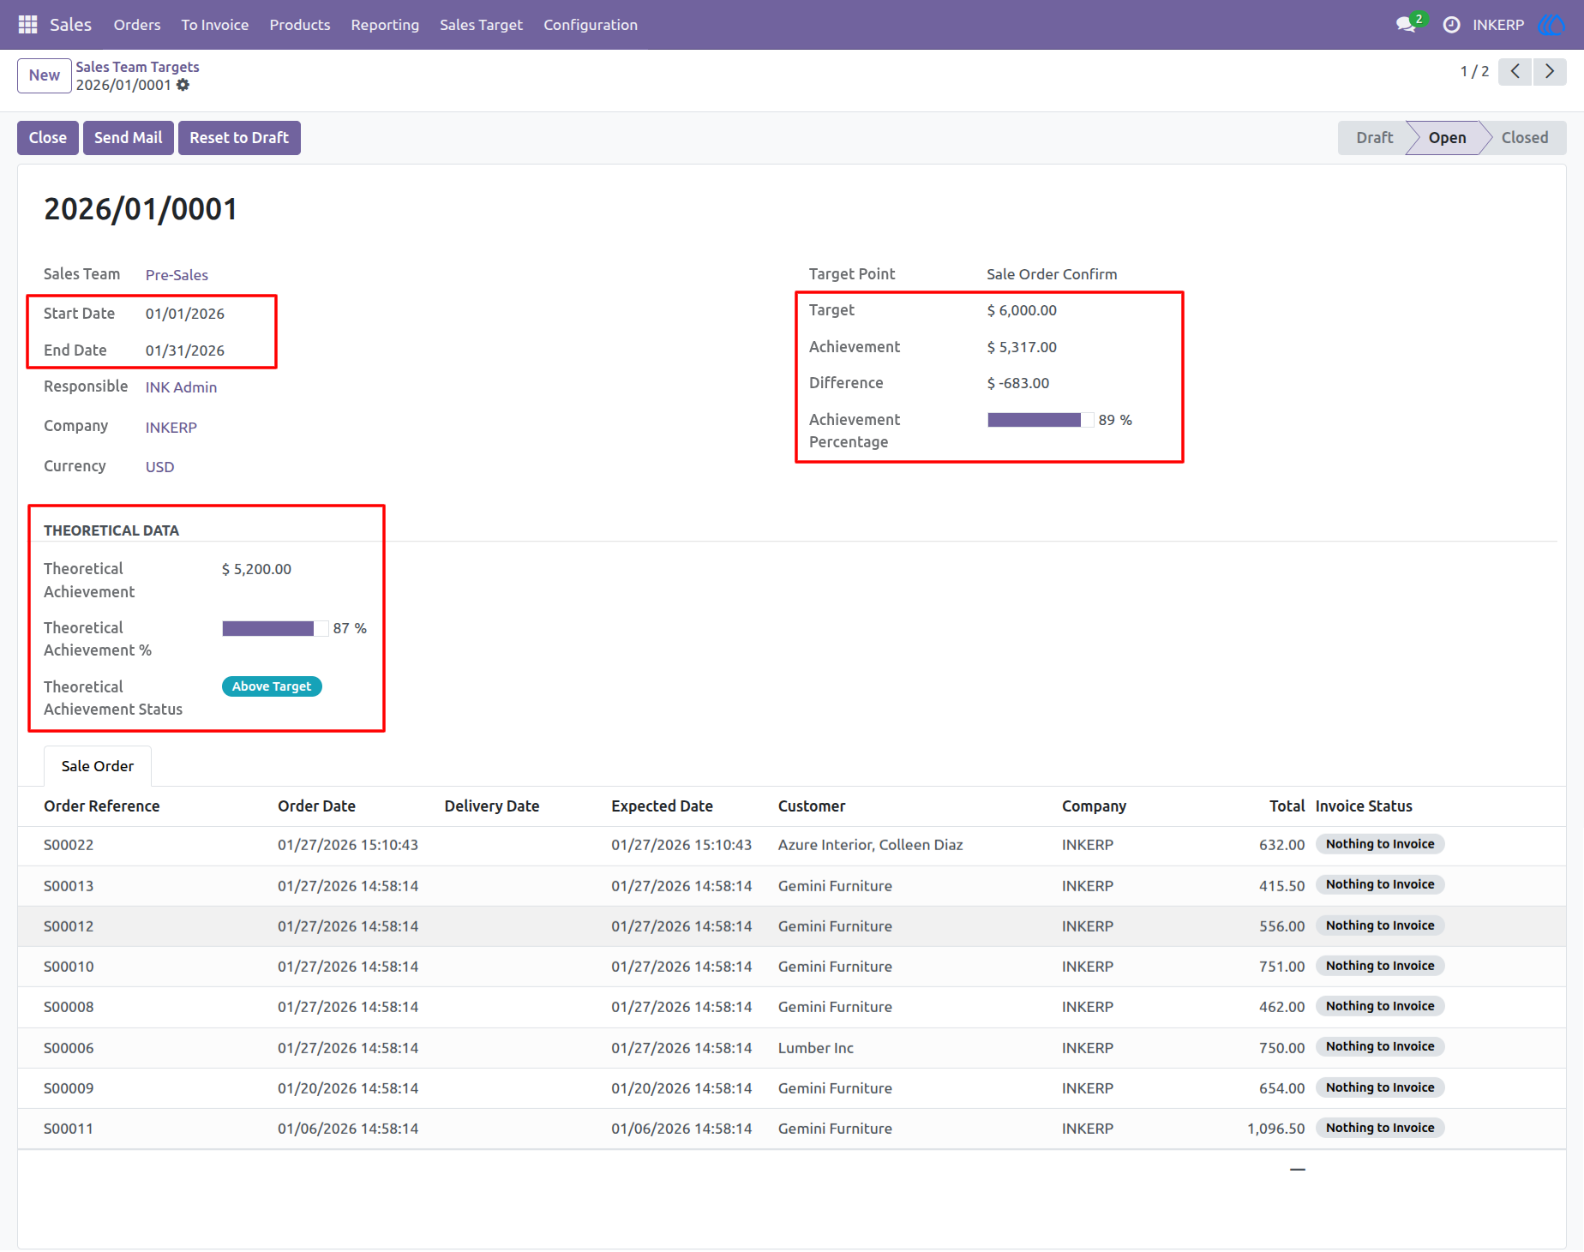Click the Reset to Draft button
Viewport: 1584px width, 1252px height.
[x=239, y=138]
